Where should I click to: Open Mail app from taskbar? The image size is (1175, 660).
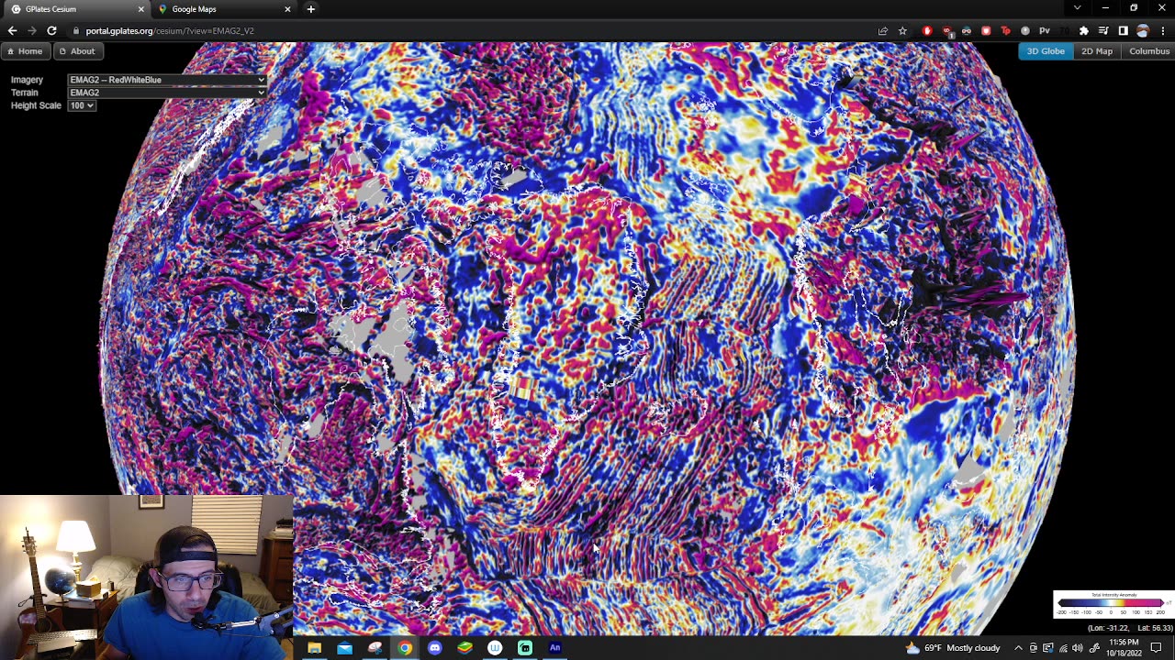(x=344, y=648)
